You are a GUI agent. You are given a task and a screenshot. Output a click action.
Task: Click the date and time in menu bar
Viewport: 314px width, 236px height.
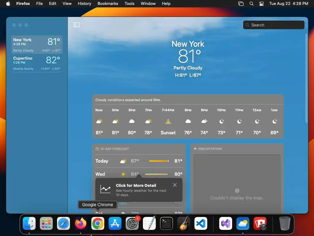pos(289,4)
